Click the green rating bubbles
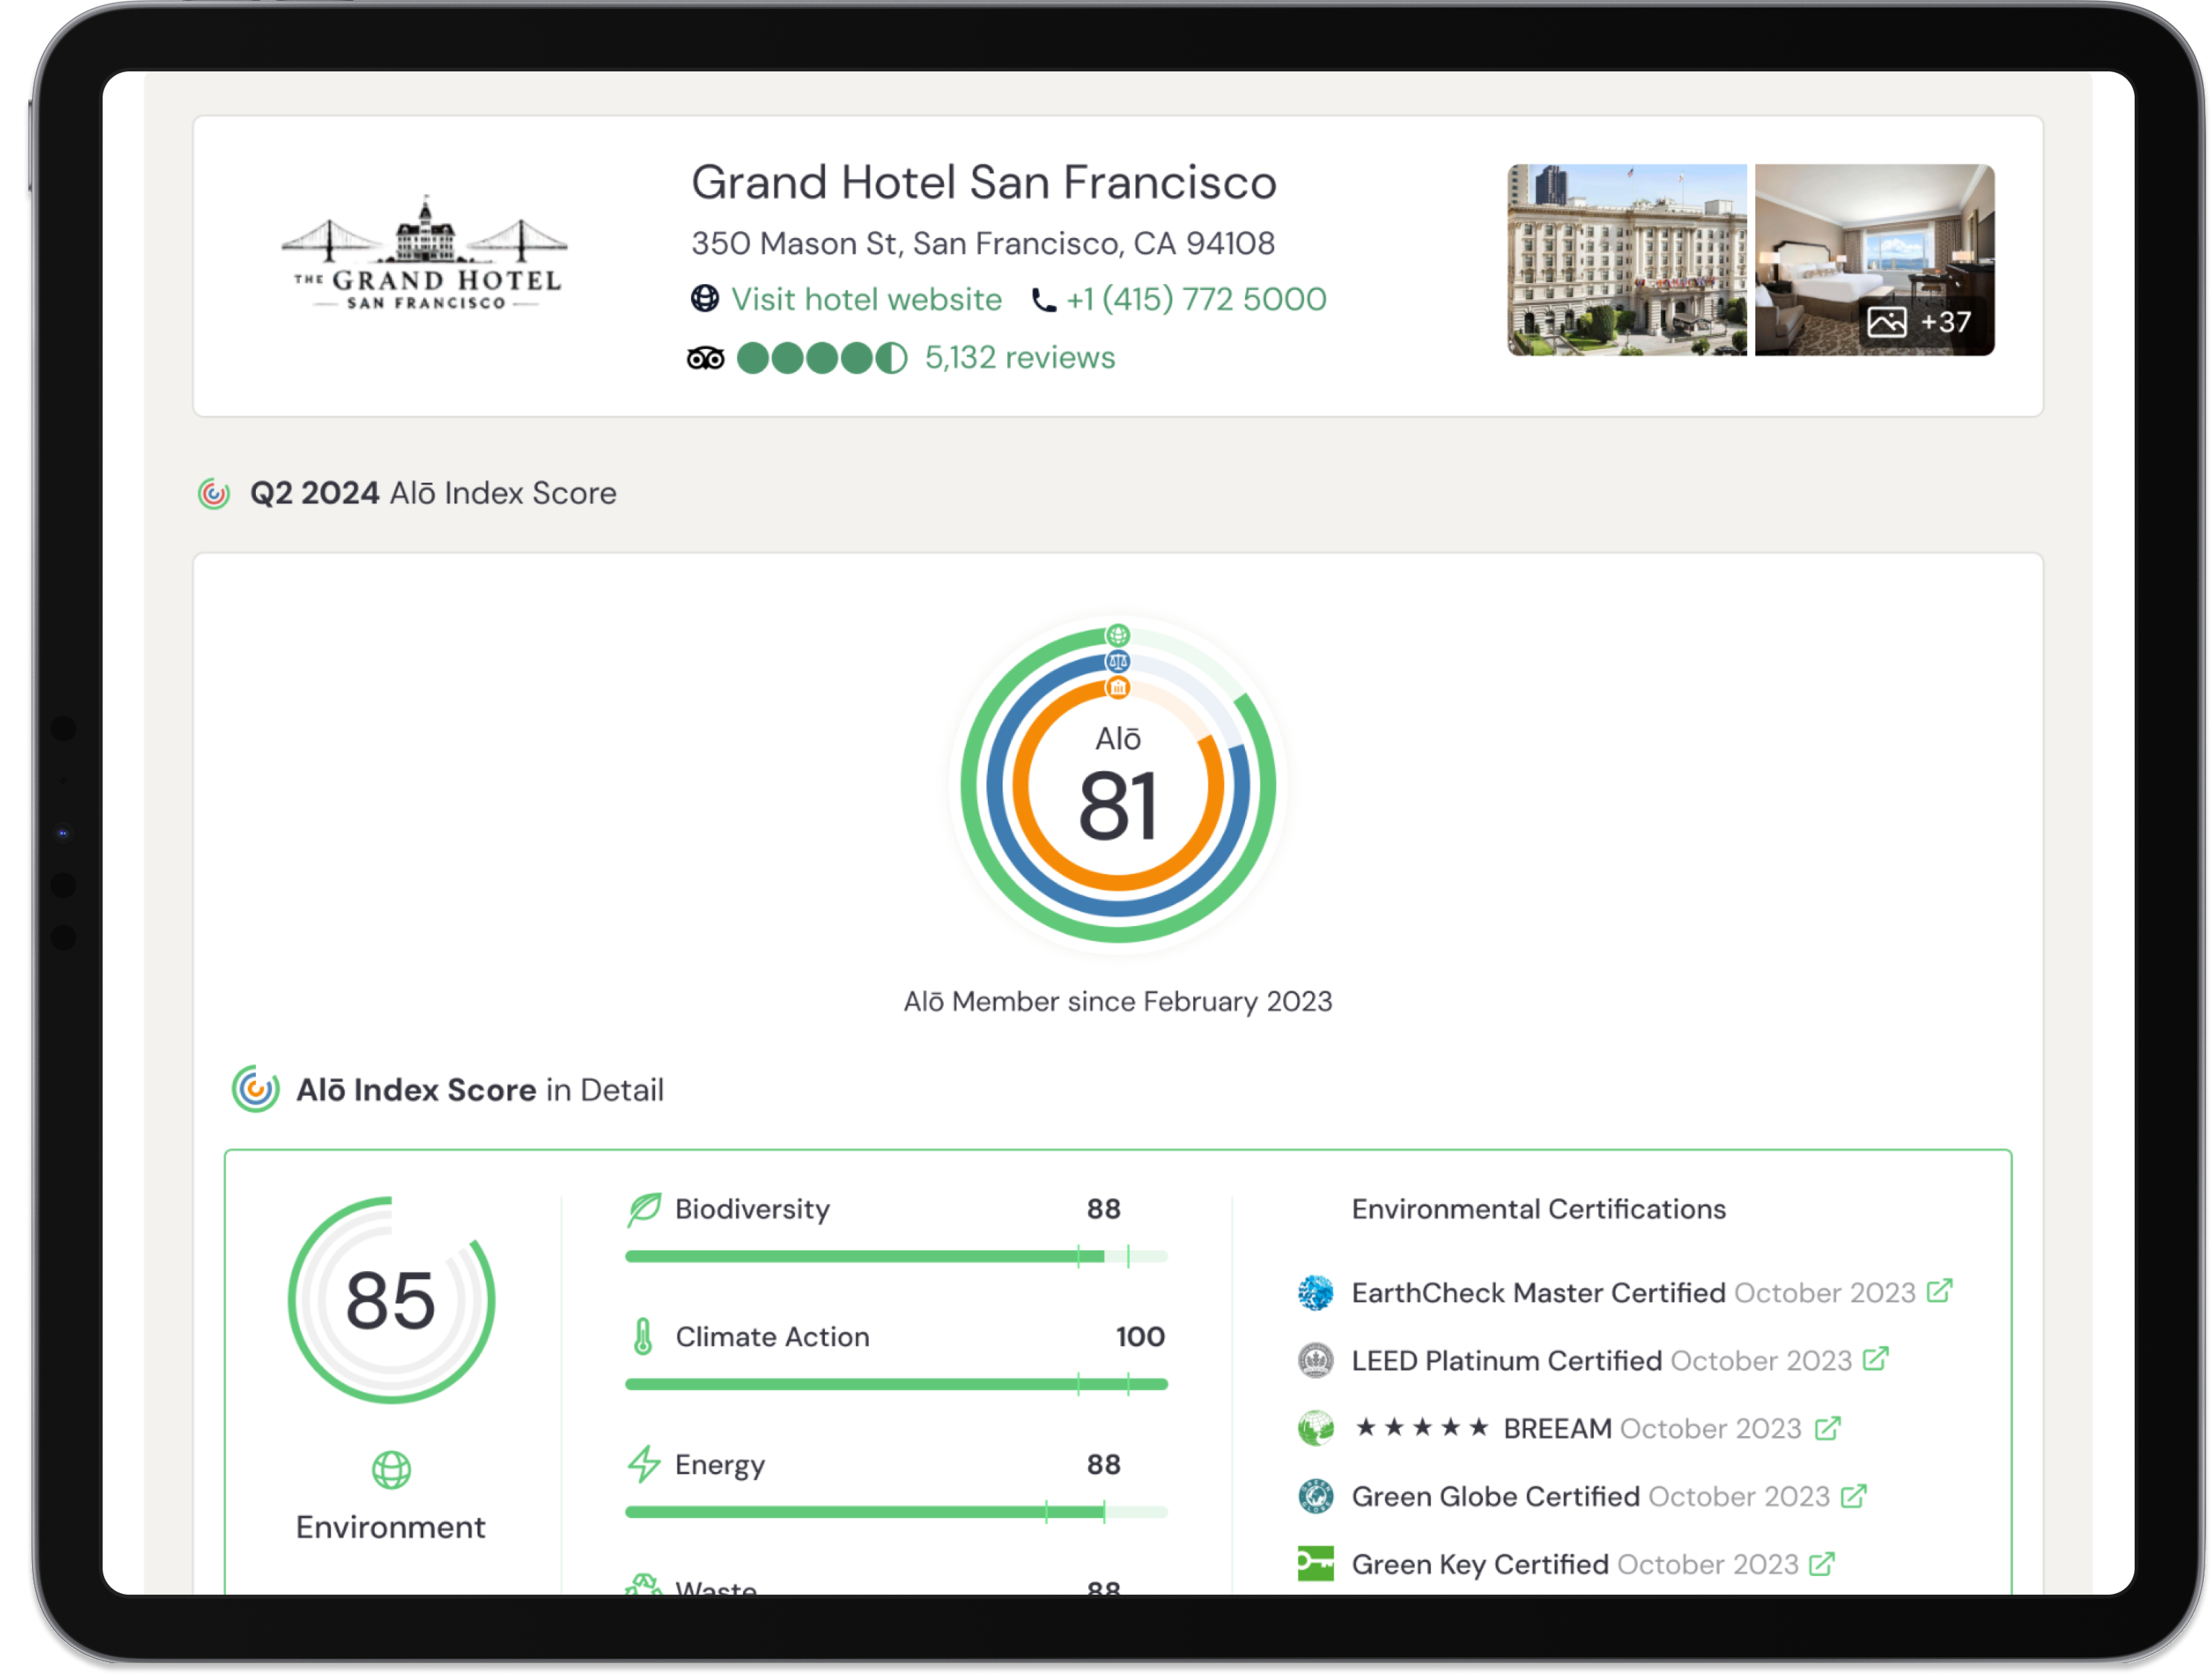Image resolution: width=2212 pixels, height=1675 pixels. 822,358
